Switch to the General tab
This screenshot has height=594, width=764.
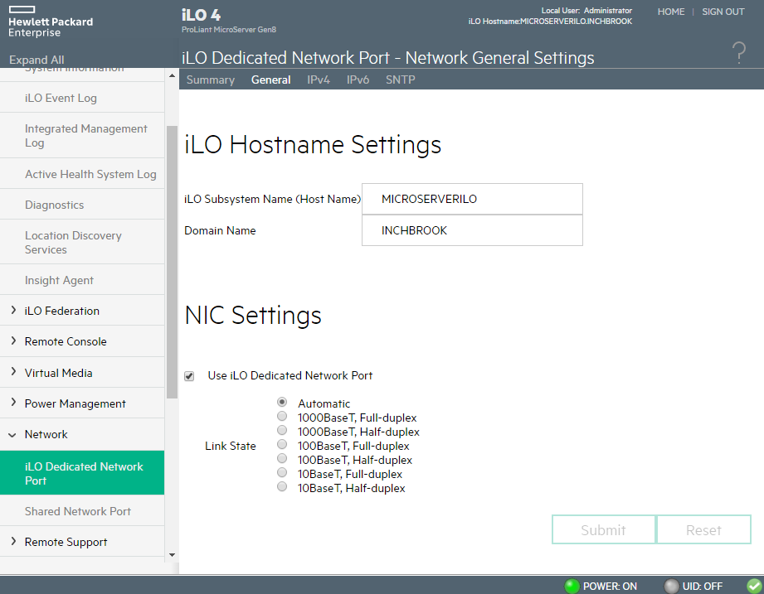271,80
